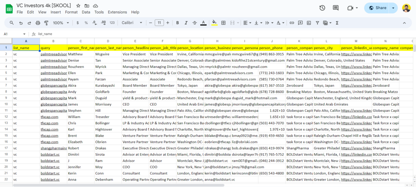This screenshot has height=187, width=416.
Task: Undo the last action
Action: pyautogui.click(x=21, y=23)
